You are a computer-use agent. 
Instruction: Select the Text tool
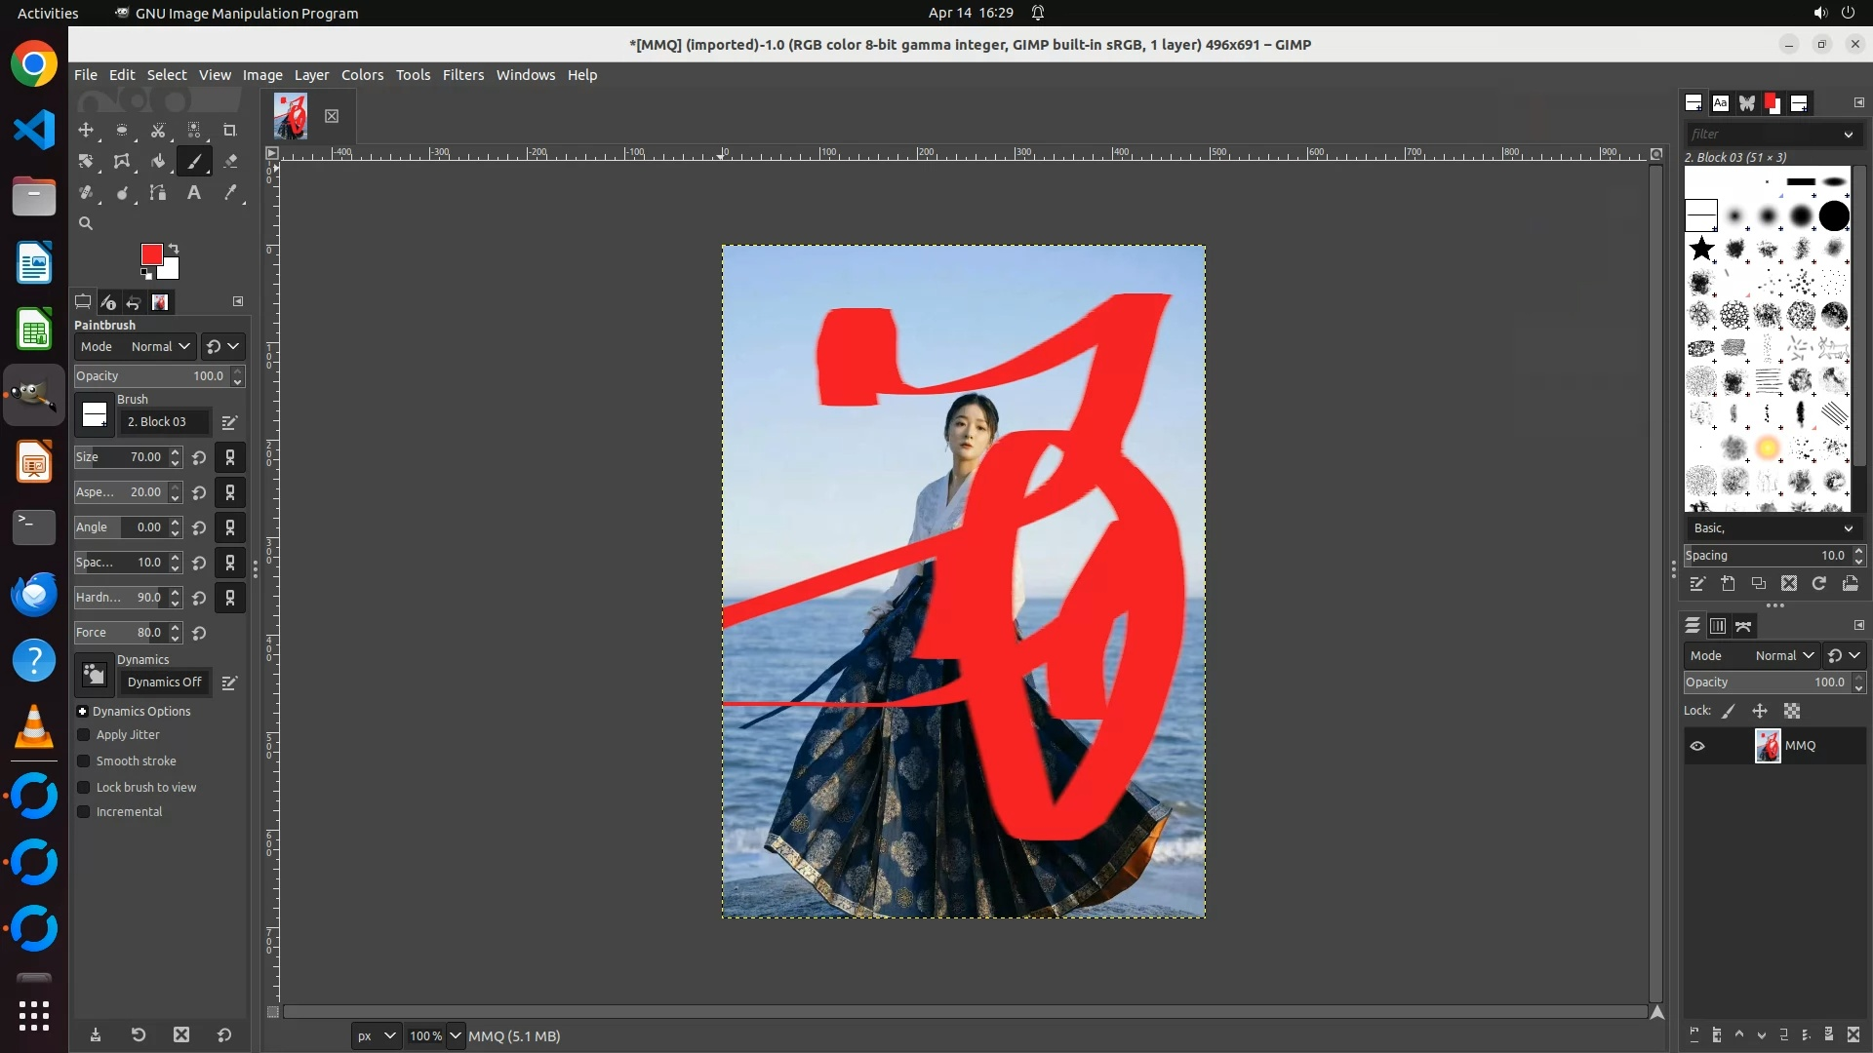click(194, 192)
